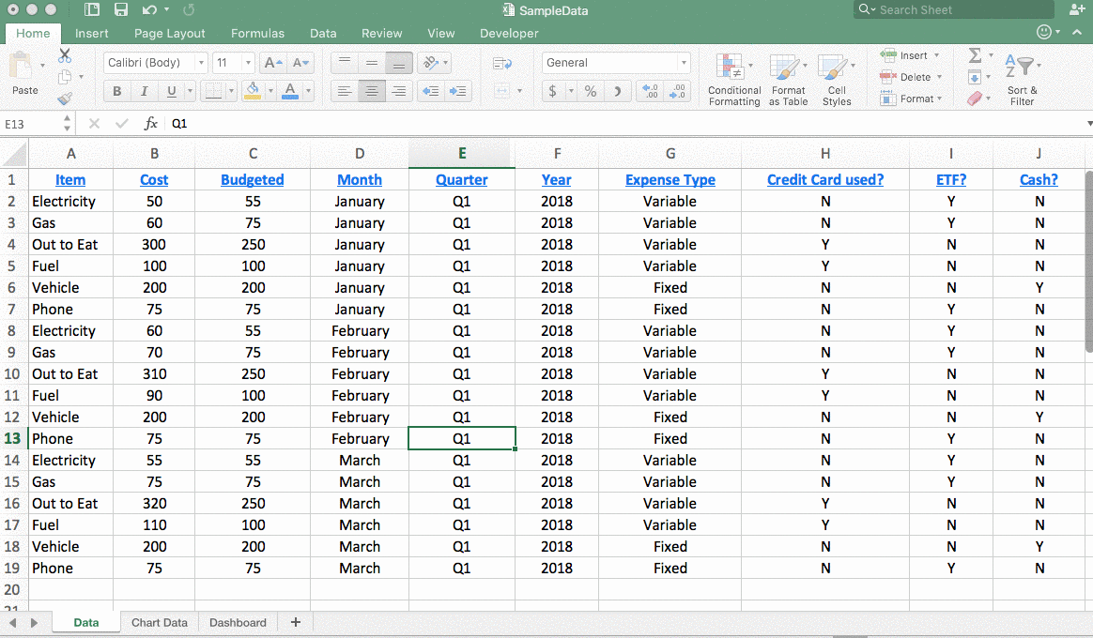Toggle italic formatting
The image size is (1093, 638).
pos(143,91)
